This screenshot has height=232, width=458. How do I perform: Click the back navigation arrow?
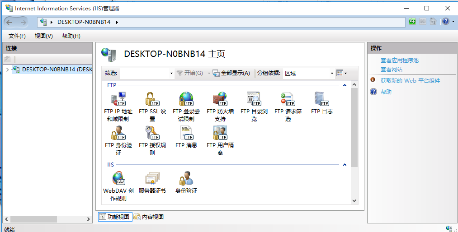click(9, 22)
